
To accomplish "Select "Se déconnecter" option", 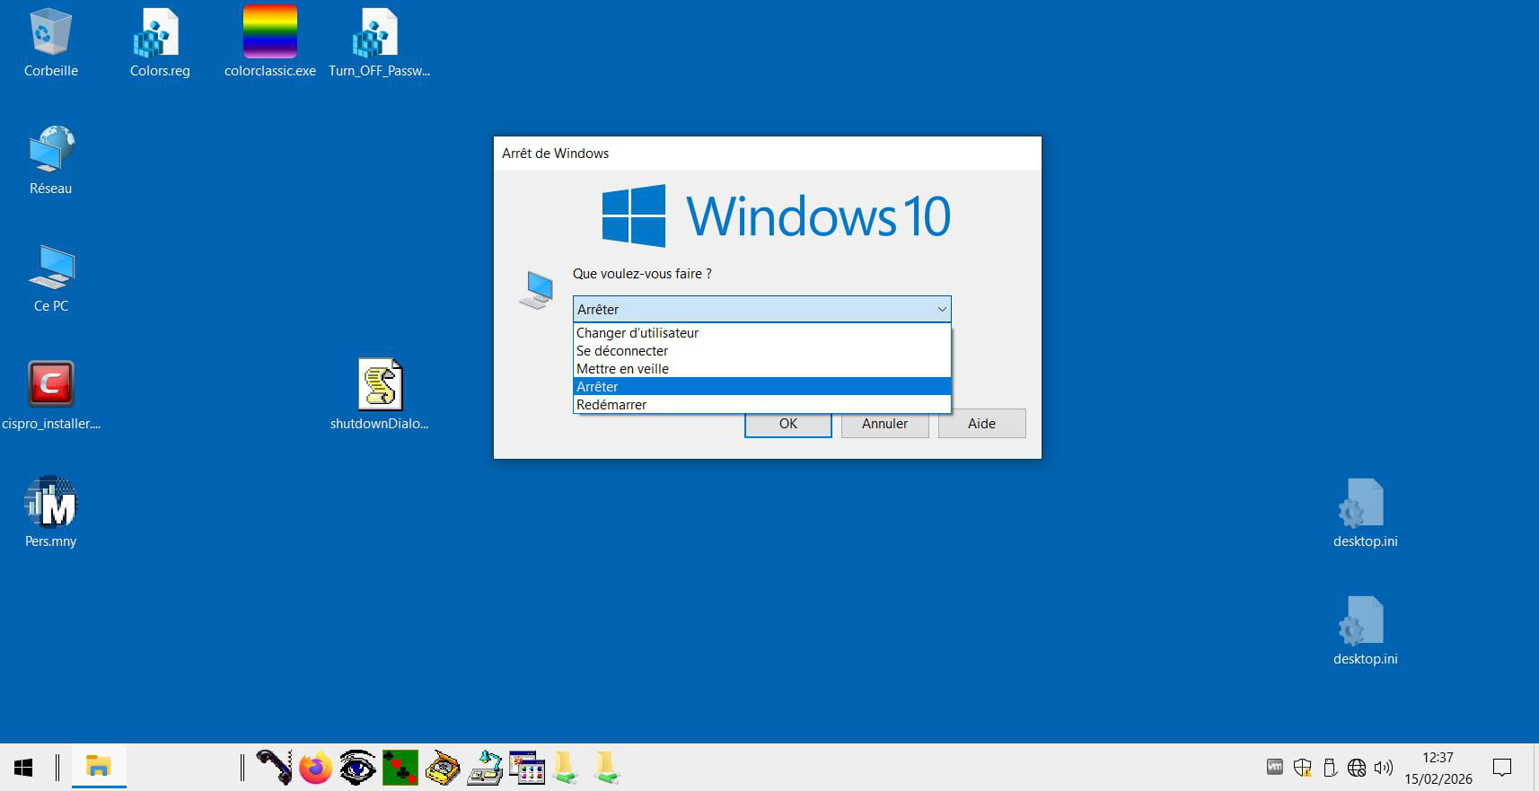I will coord(622,351).
